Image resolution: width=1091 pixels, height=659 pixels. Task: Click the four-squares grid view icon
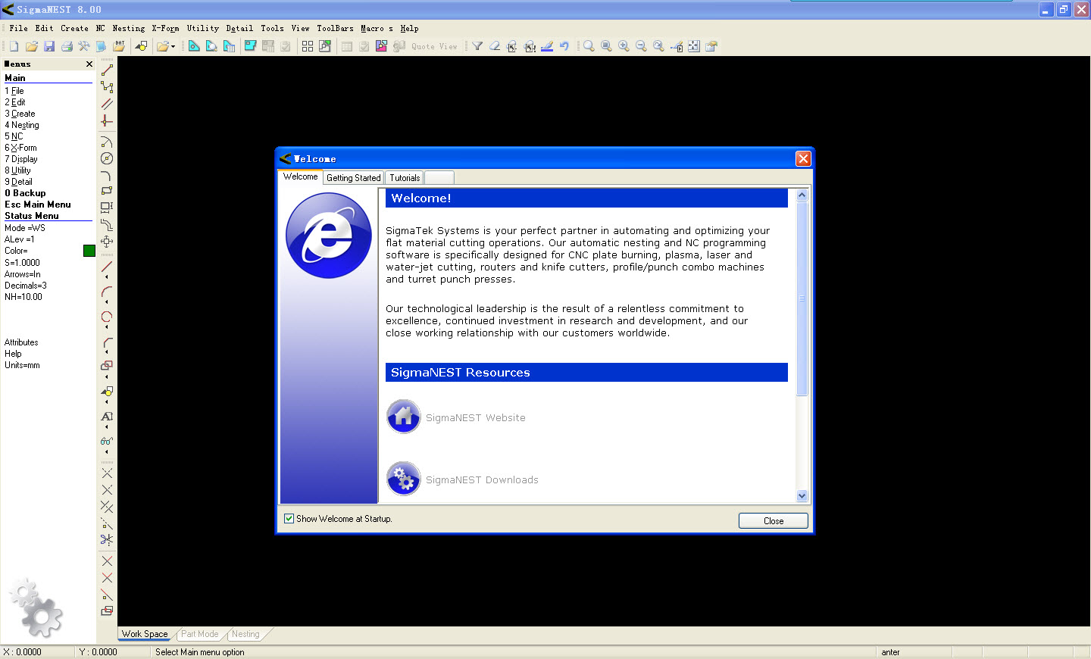click(x=308, y=46)
